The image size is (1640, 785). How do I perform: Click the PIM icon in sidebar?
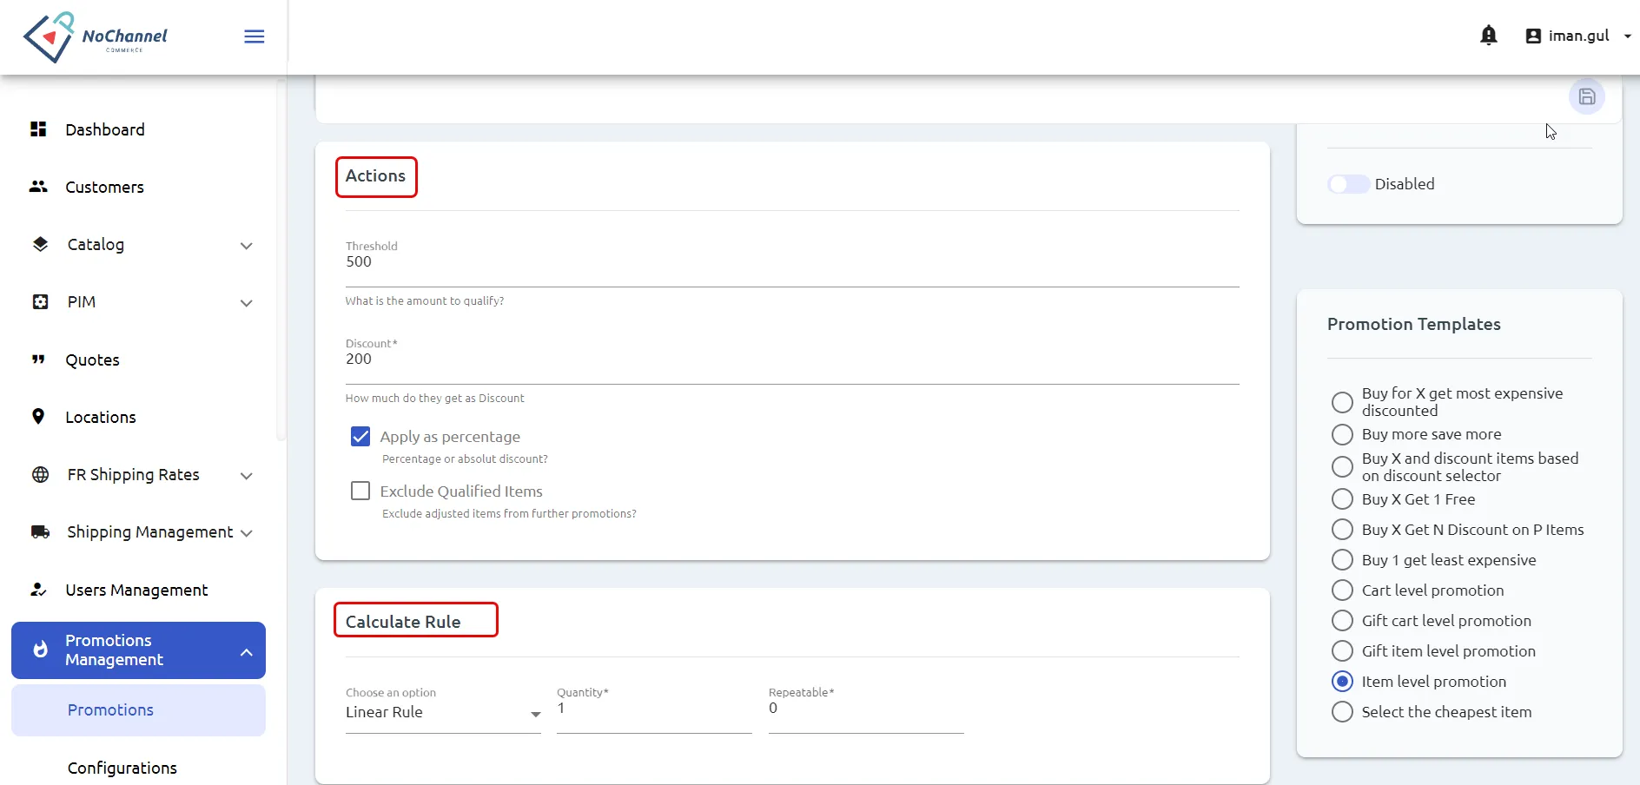(x=40, y=301)
